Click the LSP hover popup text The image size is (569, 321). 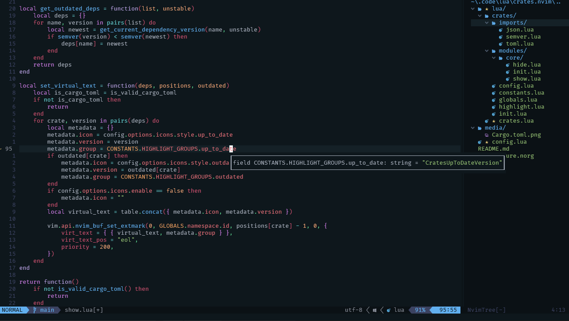[x=368, y=163]
